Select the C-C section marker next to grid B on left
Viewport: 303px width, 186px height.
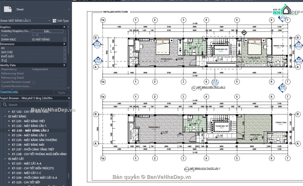[97, 45]
